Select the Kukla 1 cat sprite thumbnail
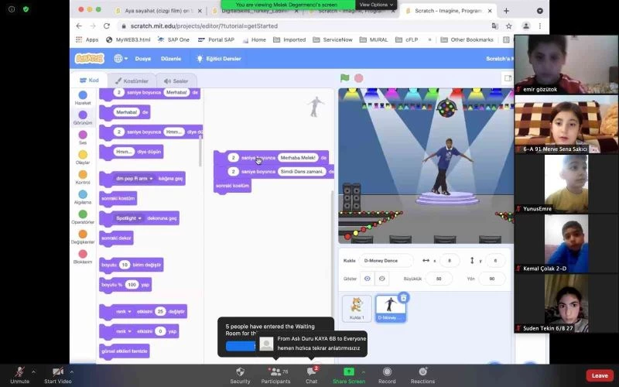The height and width of the screenshot is (387, 619). click(357, 308)
